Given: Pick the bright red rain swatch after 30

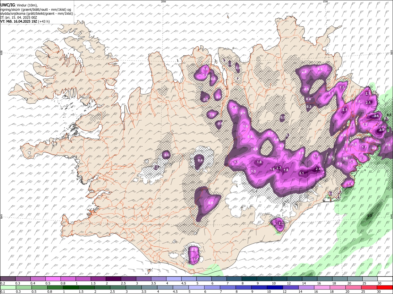Looking at the screenshot, I should 385,287.
